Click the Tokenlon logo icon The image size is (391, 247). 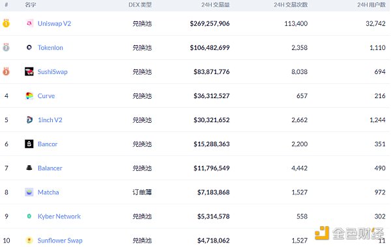(29, 47)
